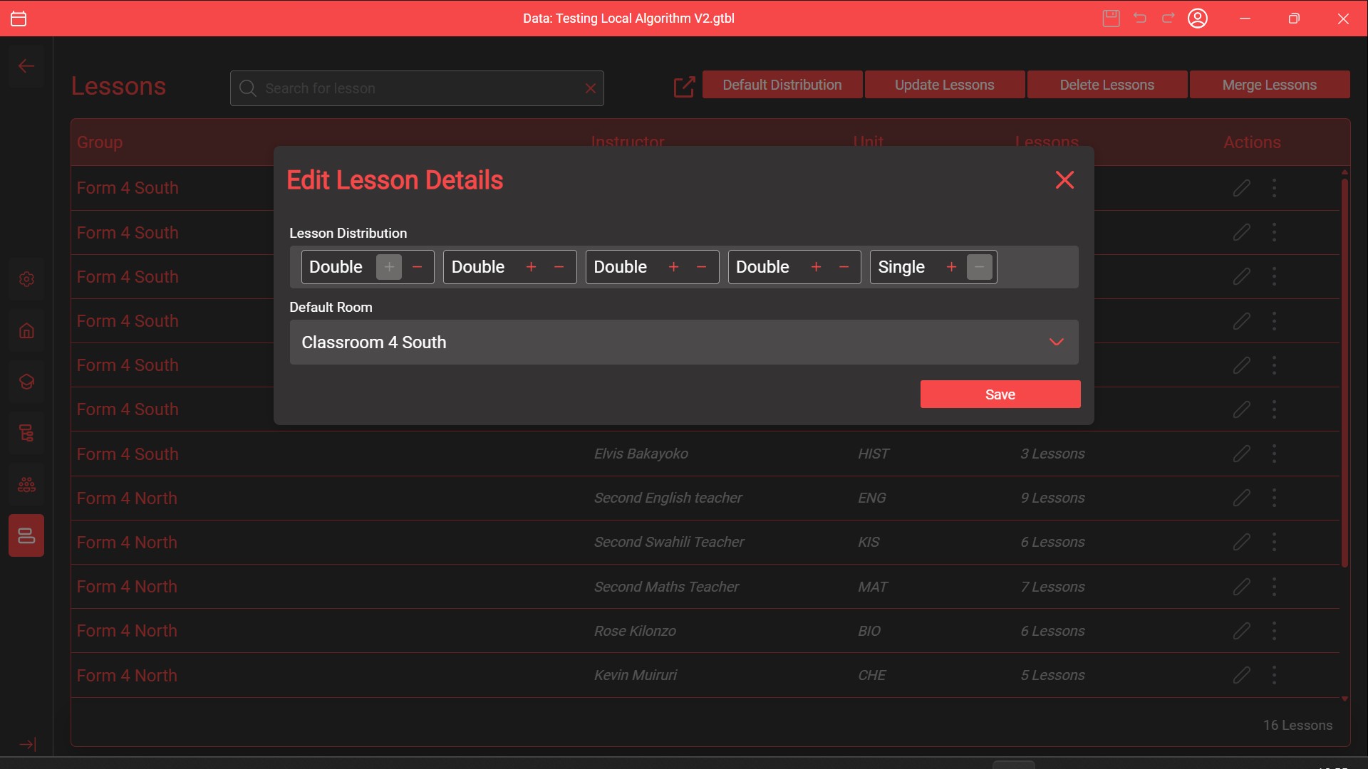Screen dimensions: 1368x769
Task: Expand the Default Room dropdown
Action: pos(1056,342)
